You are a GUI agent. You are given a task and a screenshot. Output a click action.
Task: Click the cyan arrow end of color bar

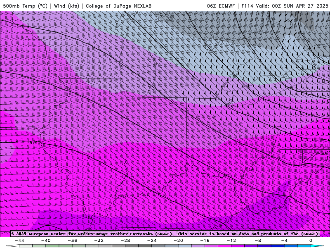click(x=317, y=246)
